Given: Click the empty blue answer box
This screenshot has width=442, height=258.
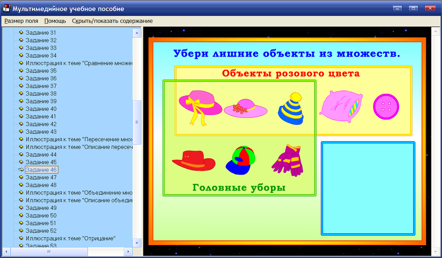Looking at the screenshot, I should coord(368,188).
